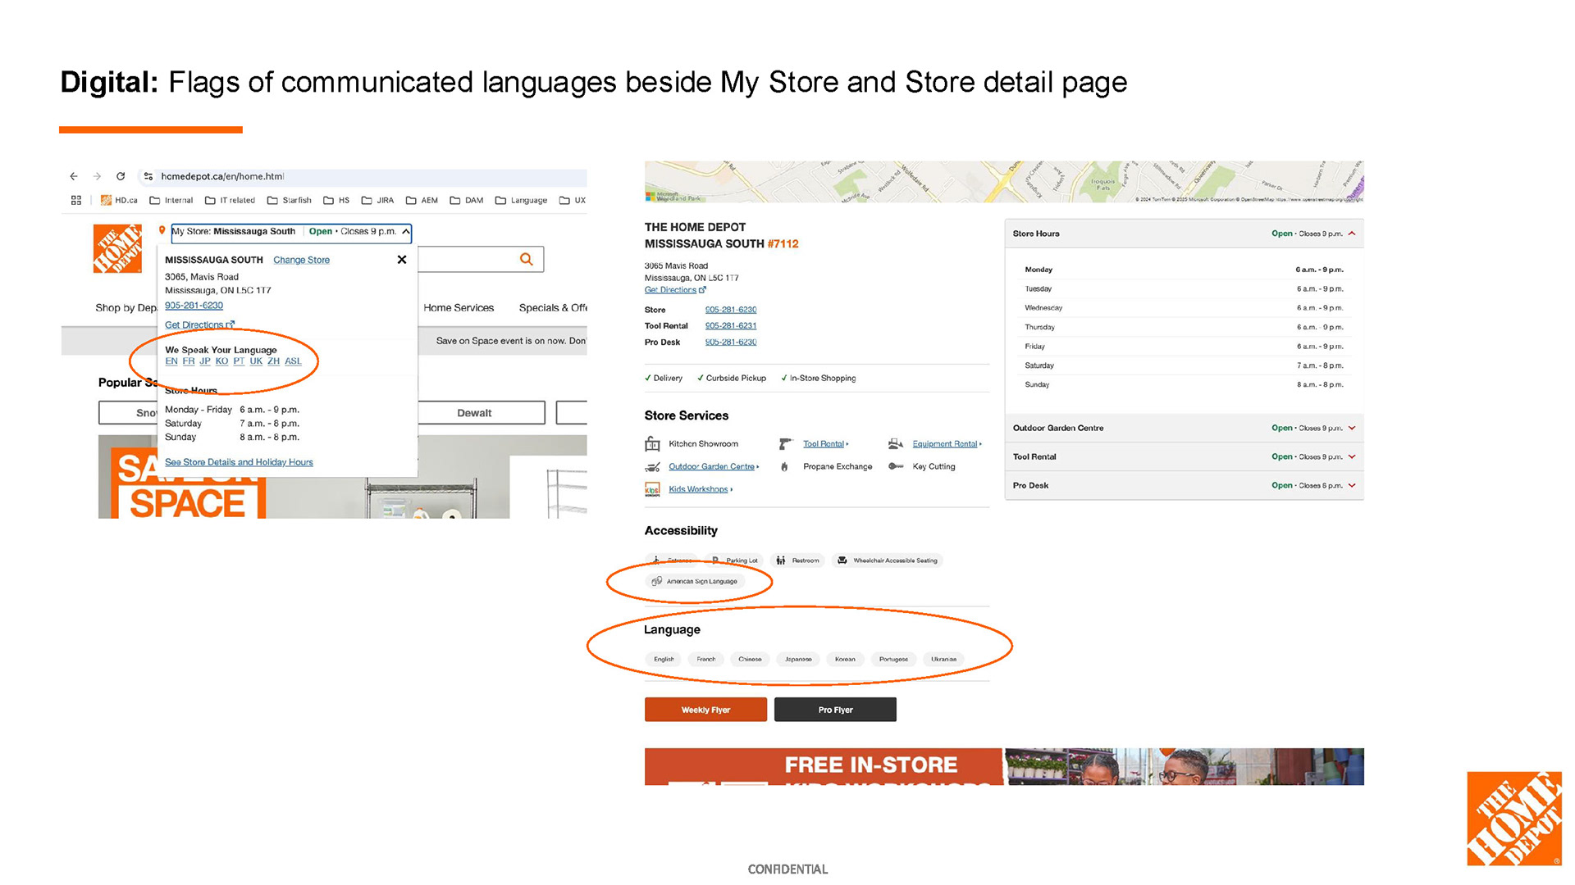Click the browser back arrow icon

[x=74, y=176]
